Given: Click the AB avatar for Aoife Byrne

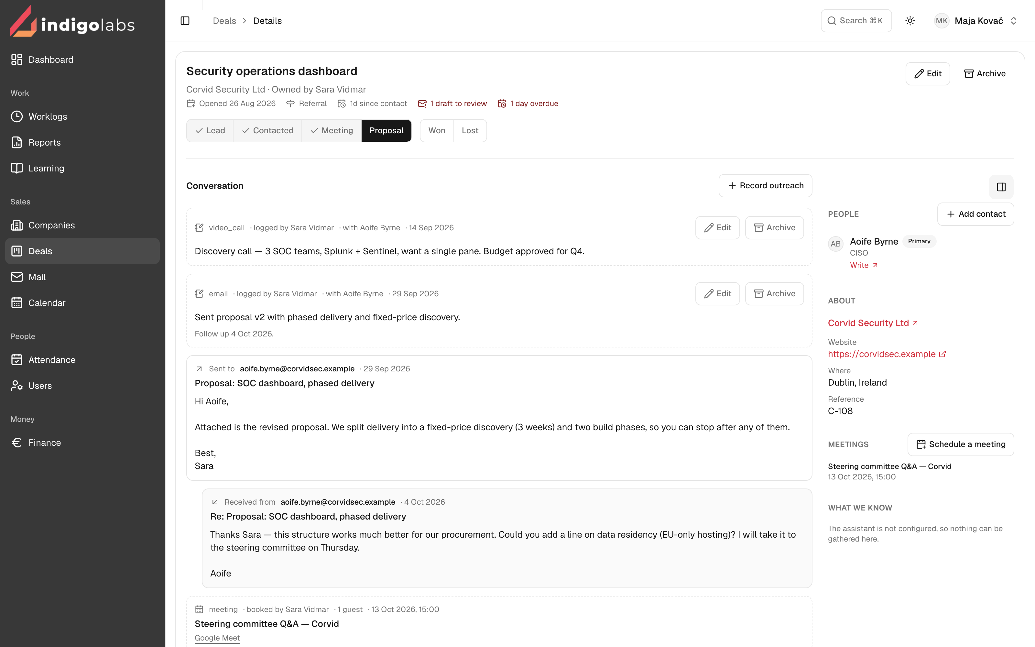Looking at the screenshot, I should (835, 244).
